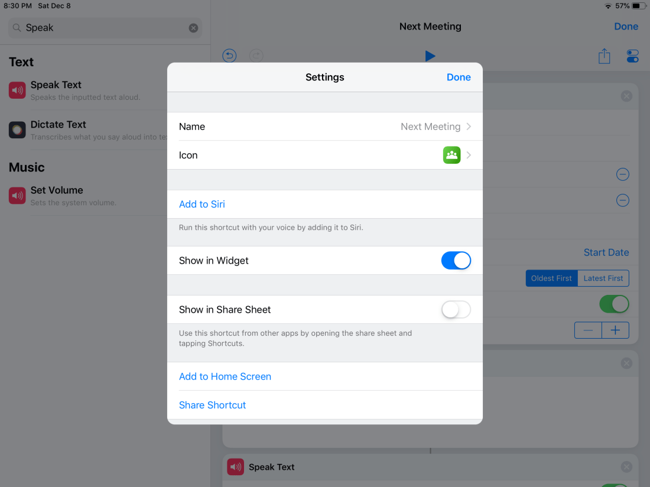
Task: Open the Name row chevron
Action: click(469, 126)
